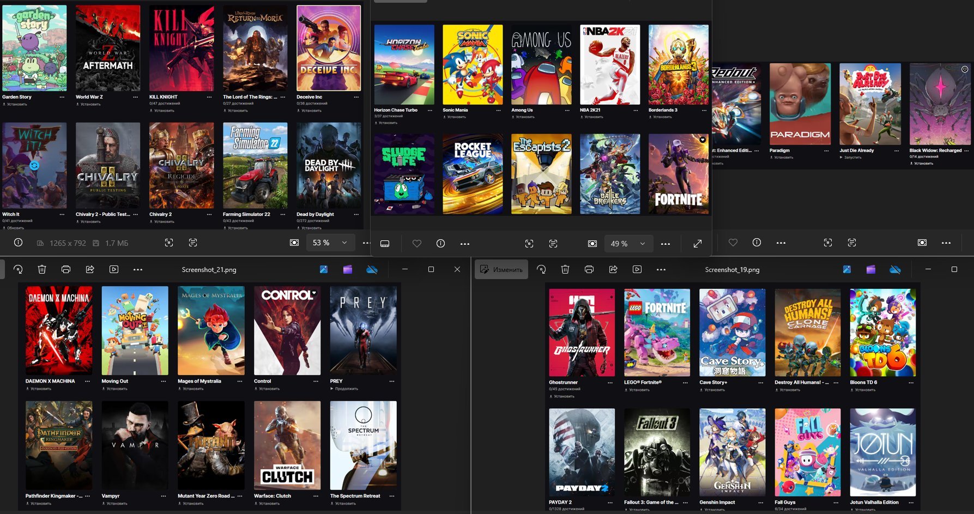Click OneDrive icon in Screenshot_19.png window
974x514 pixels.
tap(895, 269)
